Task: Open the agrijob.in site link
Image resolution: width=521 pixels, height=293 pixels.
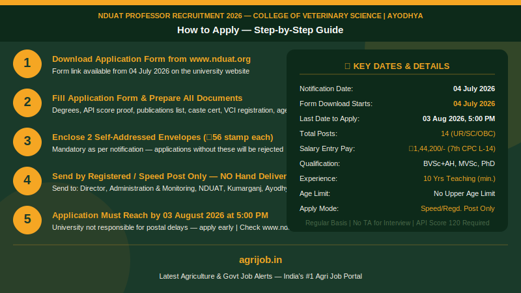Action: click(260, 260)
